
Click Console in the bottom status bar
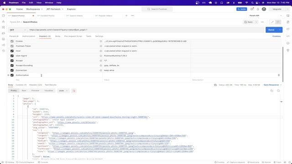coord(43,162)
